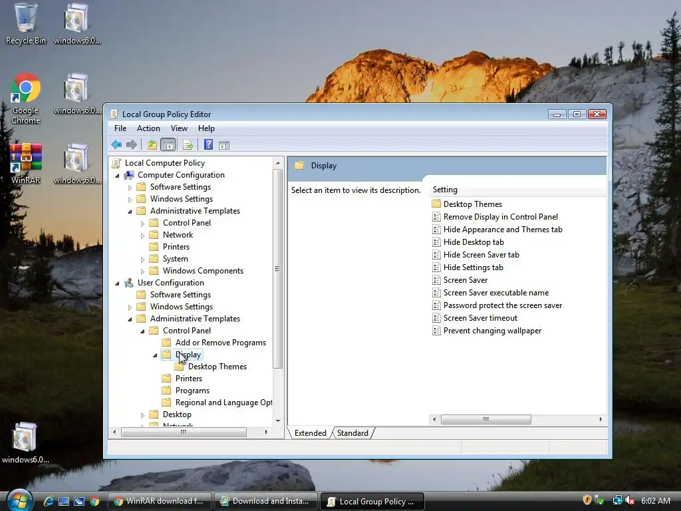Expand the Desktop tree node
The width and height of the screenshot is (681, 511).
pyautogui.click(x=142, y=415)
